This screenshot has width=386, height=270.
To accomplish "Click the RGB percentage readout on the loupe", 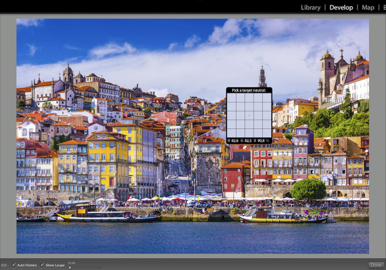I will coord(248,141).
